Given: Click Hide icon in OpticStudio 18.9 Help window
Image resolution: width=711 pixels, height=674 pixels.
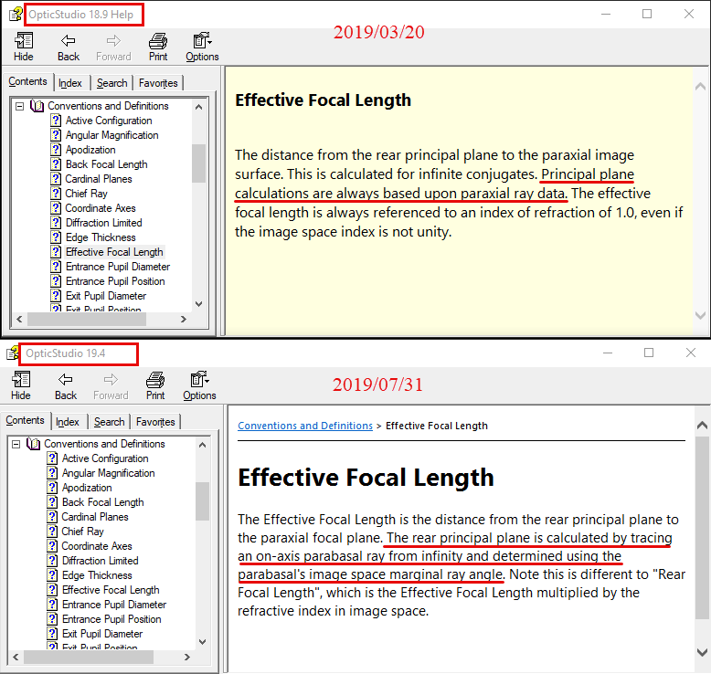Looking at the screenshot, I should click(24, 41).
